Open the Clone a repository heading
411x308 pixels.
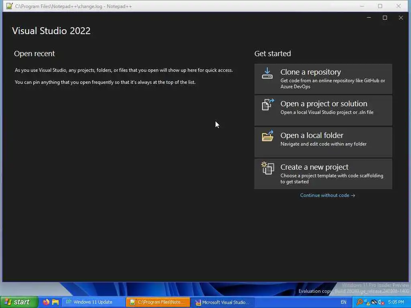coord(311,72)
